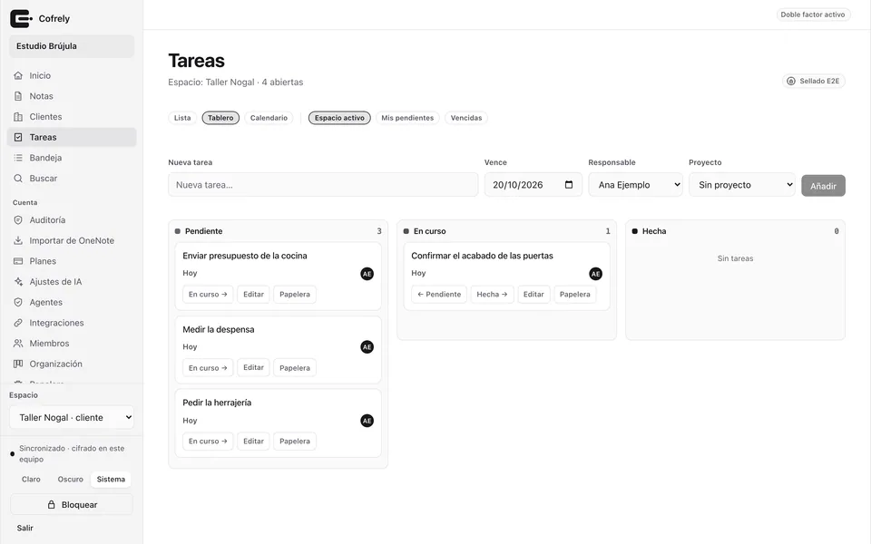Click the Organización map icon
This screenshot has width=871, height=544.
pos(18,364)
